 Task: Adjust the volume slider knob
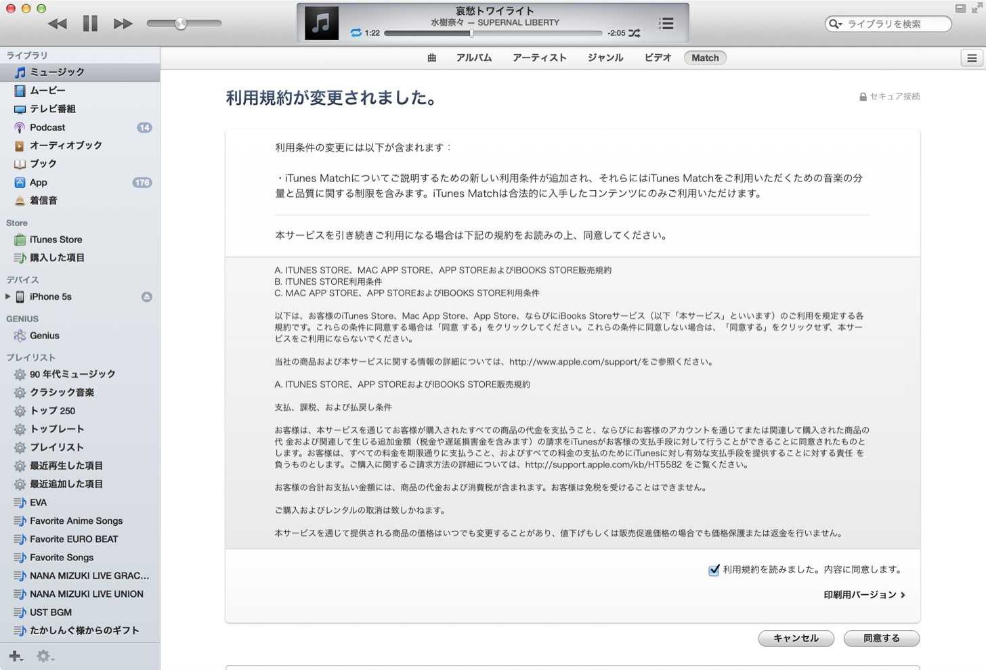[x=181, y=24]
